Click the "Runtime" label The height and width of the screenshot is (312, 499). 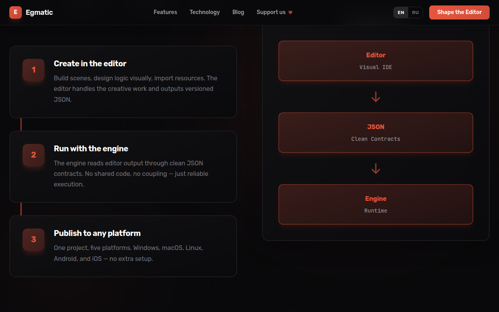[376, 211]
